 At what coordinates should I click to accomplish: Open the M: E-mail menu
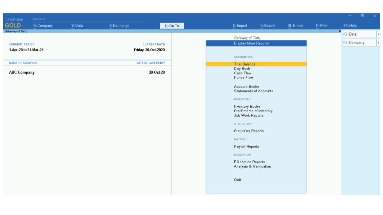tap(296, 26)
